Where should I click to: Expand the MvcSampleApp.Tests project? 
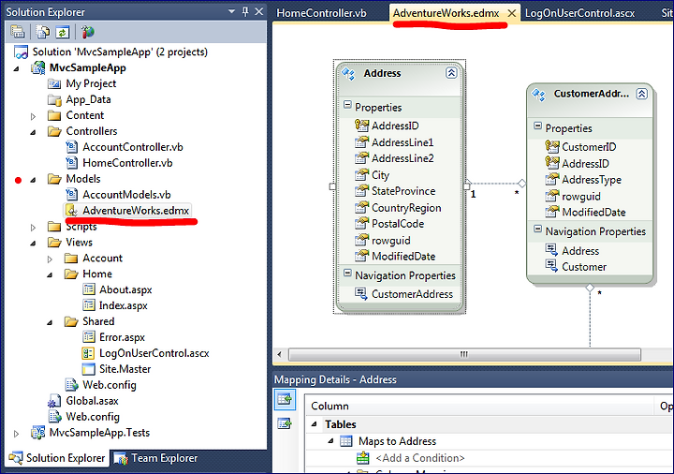tap(16, 434)
